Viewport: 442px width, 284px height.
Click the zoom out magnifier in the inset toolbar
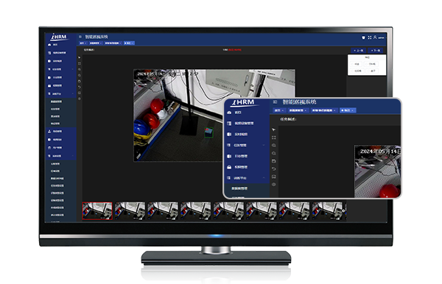pyautogui.click(x=273, y=153)
